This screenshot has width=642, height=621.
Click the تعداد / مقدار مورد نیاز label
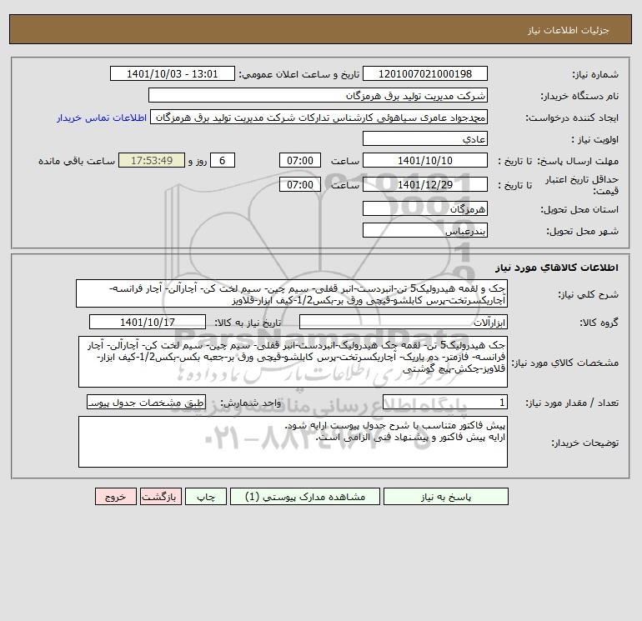[572, 403]
